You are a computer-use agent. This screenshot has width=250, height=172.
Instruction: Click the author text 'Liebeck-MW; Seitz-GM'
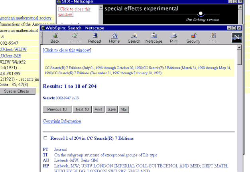pyautogui.click(x=76, y=160)
